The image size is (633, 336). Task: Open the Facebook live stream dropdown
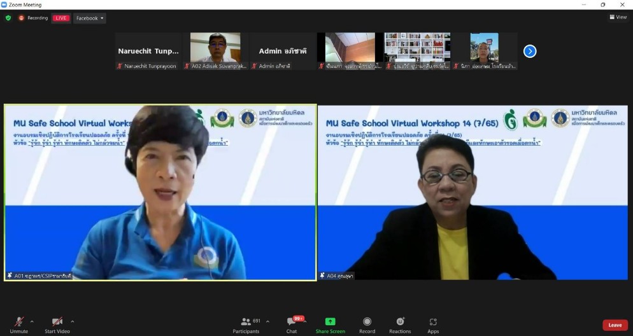coord(90,18)
